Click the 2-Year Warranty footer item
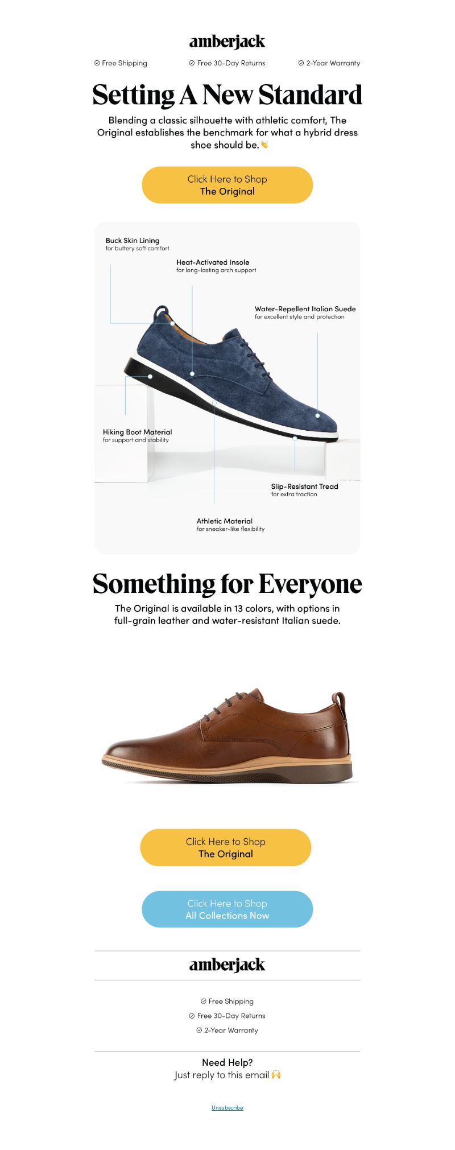This screenshot has height=1150, width=455. click(227, 1031)
